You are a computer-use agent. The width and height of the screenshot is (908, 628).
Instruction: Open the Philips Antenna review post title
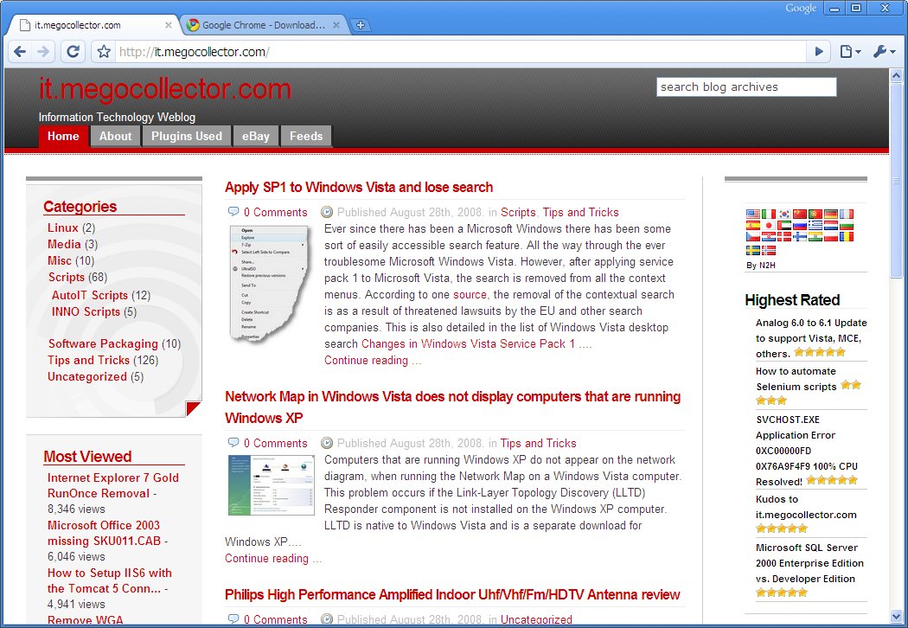tap(452, 594)
